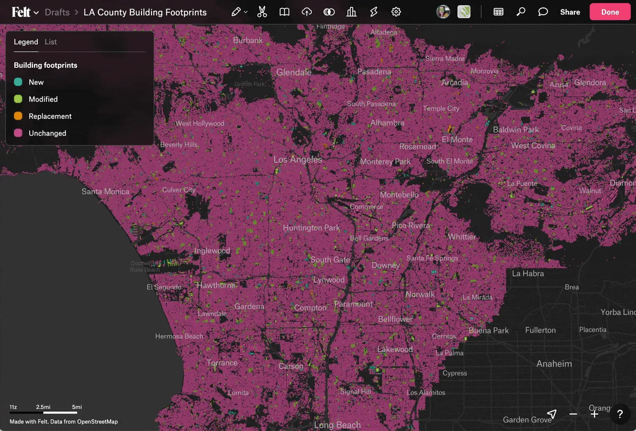Click the Compton map label
Image resolution: width=636 pixels, height=431 pixels.
coord(310,308)
